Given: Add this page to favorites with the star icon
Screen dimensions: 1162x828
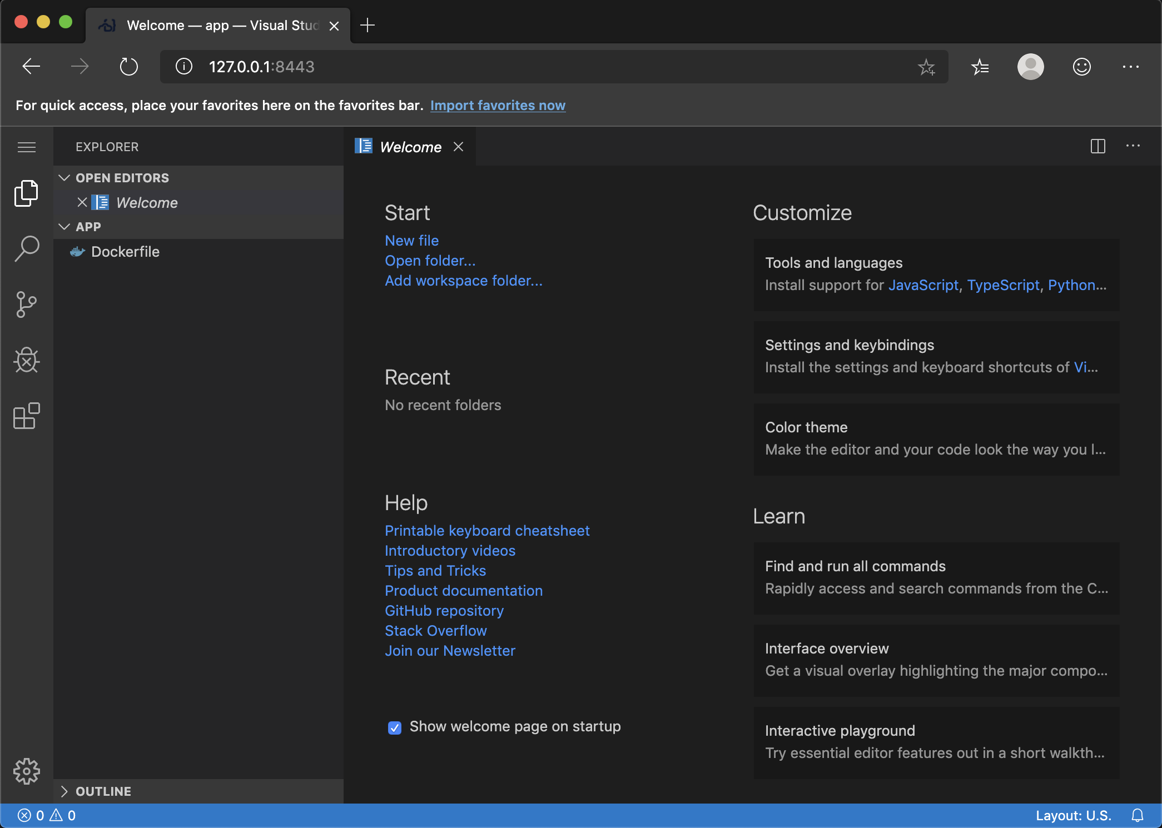Looking at the screenshot, I should pos(926,67).
